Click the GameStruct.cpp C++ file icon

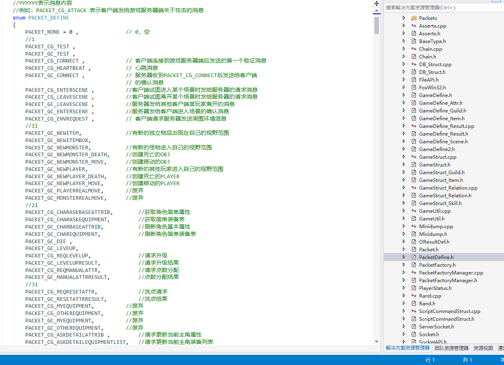[414, 157]
